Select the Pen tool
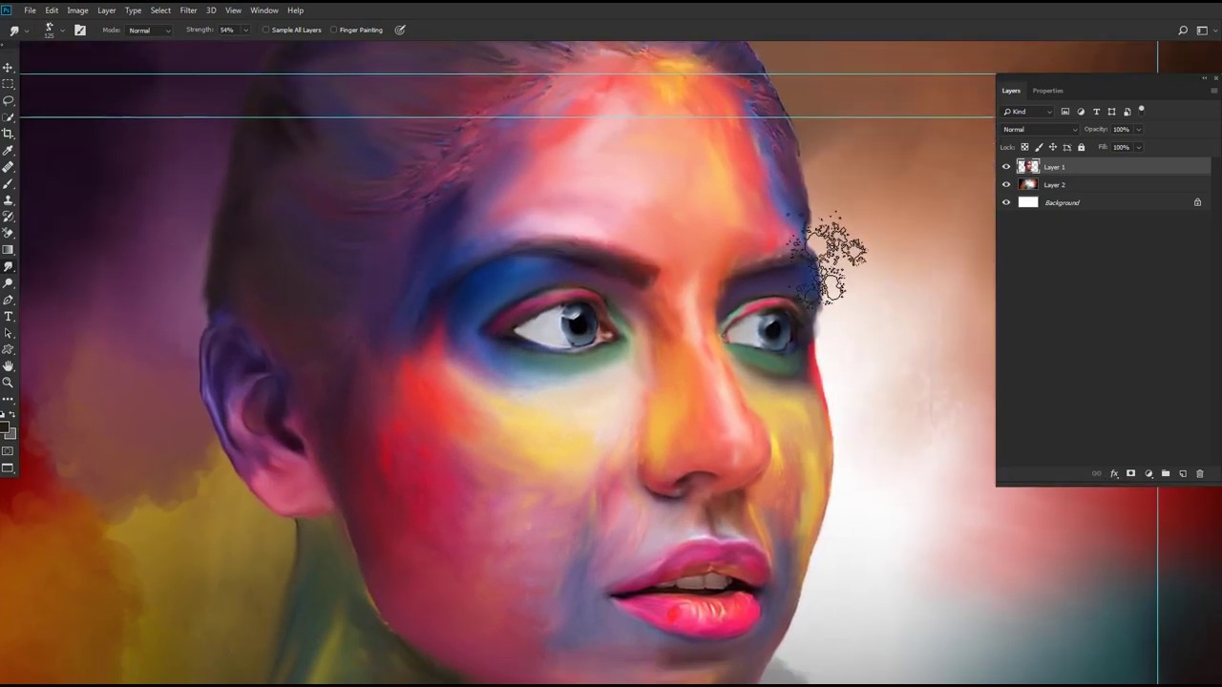 (8, 300)
